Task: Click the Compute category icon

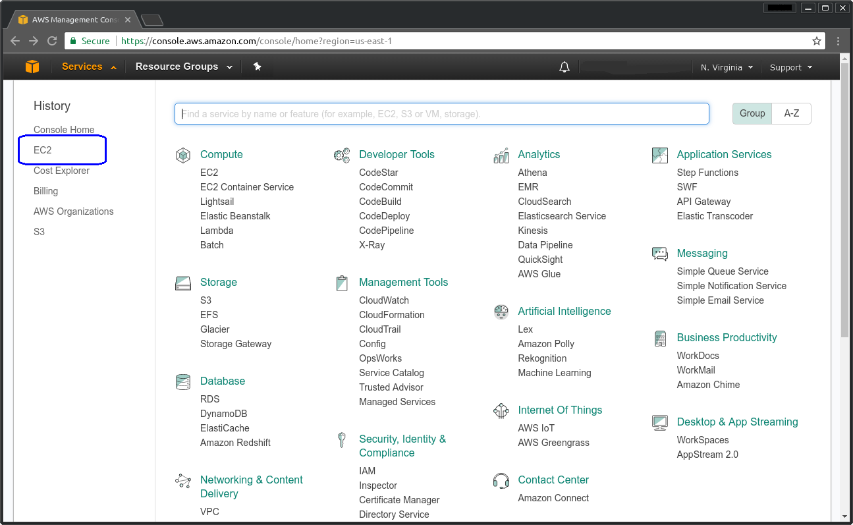Action: (x=183, y=155)
